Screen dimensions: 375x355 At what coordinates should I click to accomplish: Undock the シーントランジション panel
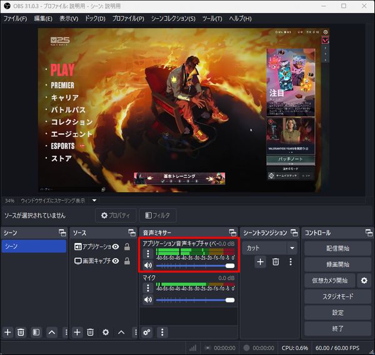[294, 232]
